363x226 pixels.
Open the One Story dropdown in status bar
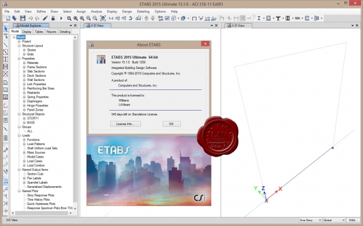point(310,220)
